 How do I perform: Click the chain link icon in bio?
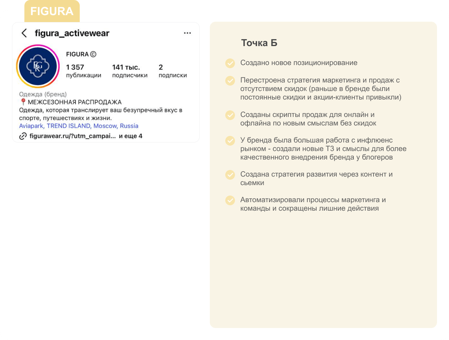click(x=23, y=136)
